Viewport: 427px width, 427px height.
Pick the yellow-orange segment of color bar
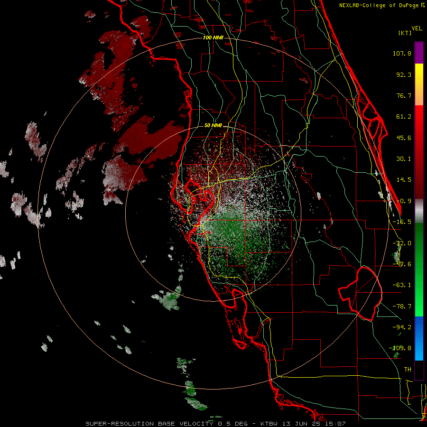click(419, 84)
